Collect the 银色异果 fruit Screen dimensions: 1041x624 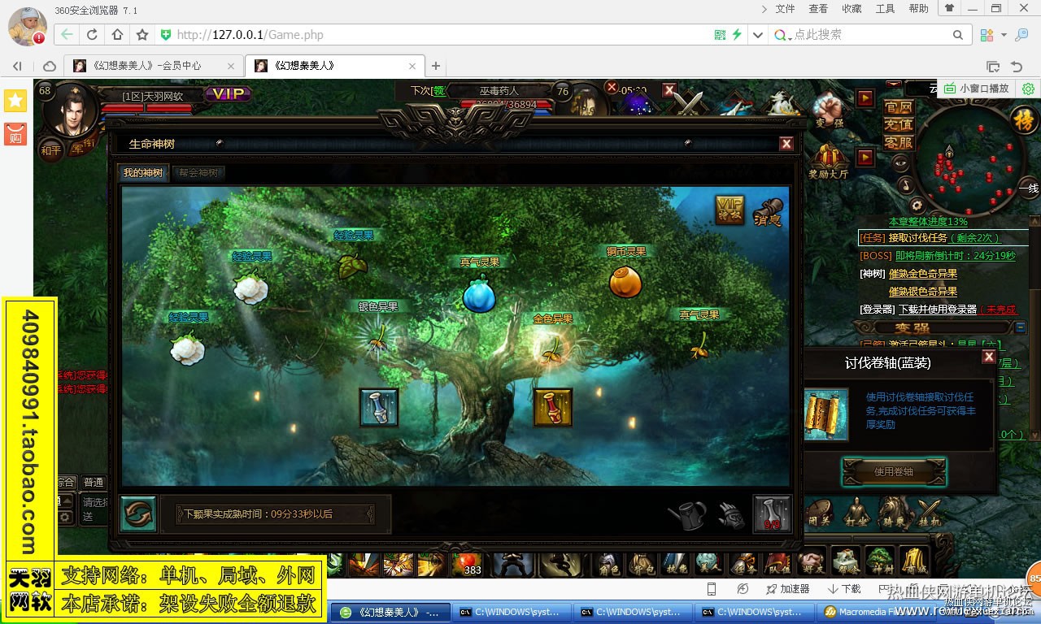point(377,337)
